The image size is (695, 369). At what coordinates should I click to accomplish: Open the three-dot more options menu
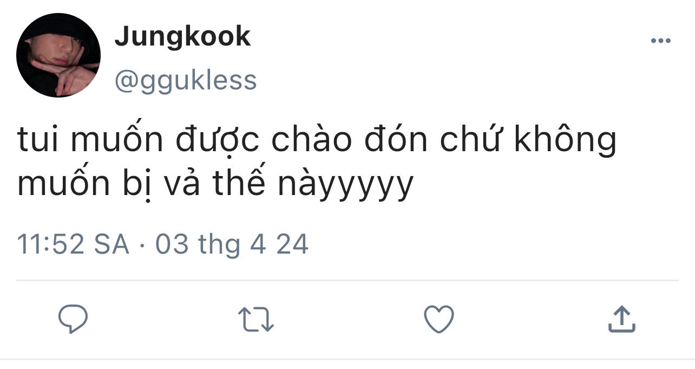(660, 41)
